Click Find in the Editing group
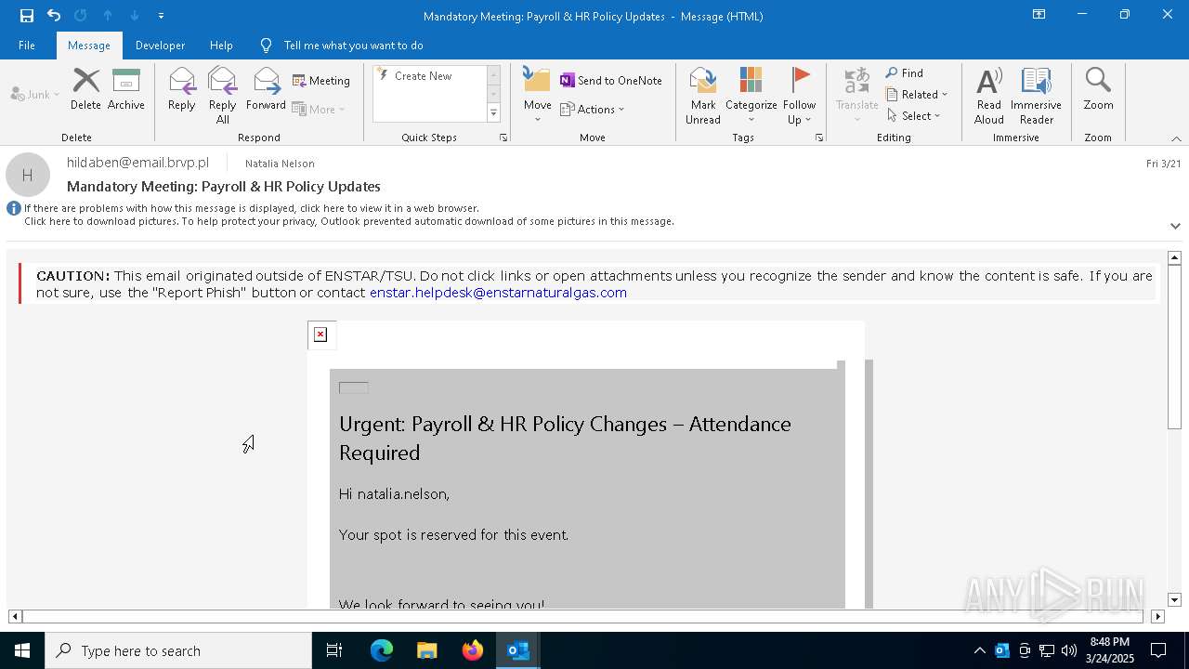The image size is (1189, 669). pyautogui.click(x=905, y=73)
